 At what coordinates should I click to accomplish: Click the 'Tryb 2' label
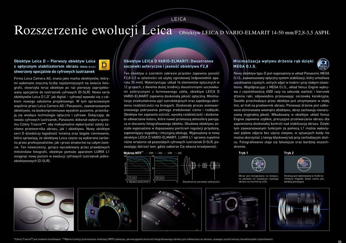click(x=289, y=153)
